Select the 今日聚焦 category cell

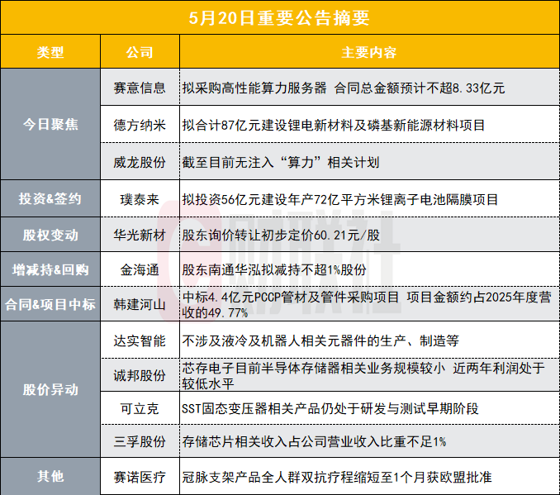click(50, 125)
